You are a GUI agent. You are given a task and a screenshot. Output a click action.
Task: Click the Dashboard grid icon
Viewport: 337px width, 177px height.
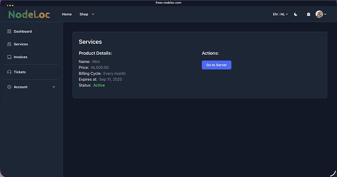coord(9,31)
